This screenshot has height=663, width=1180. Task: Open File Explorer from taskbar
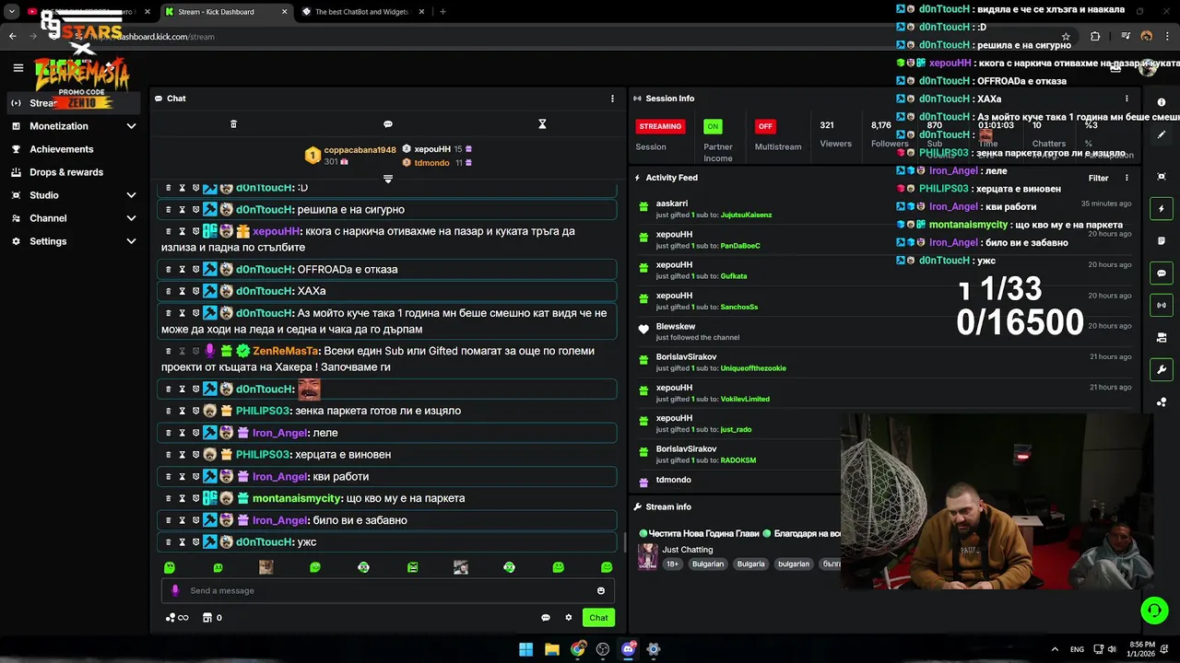551,649
